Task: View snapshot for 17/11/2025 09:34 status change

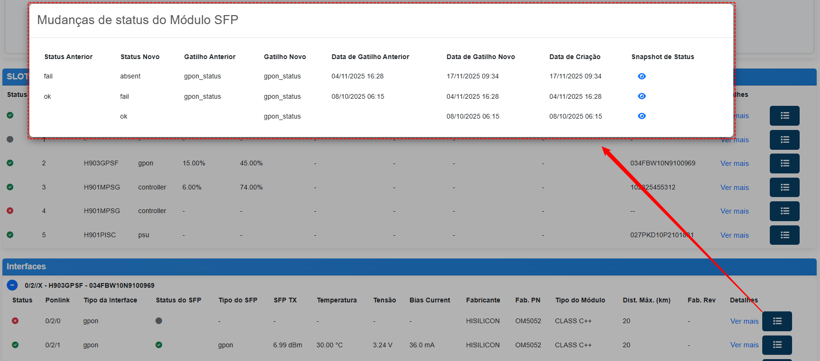Action: coord(642,76)
